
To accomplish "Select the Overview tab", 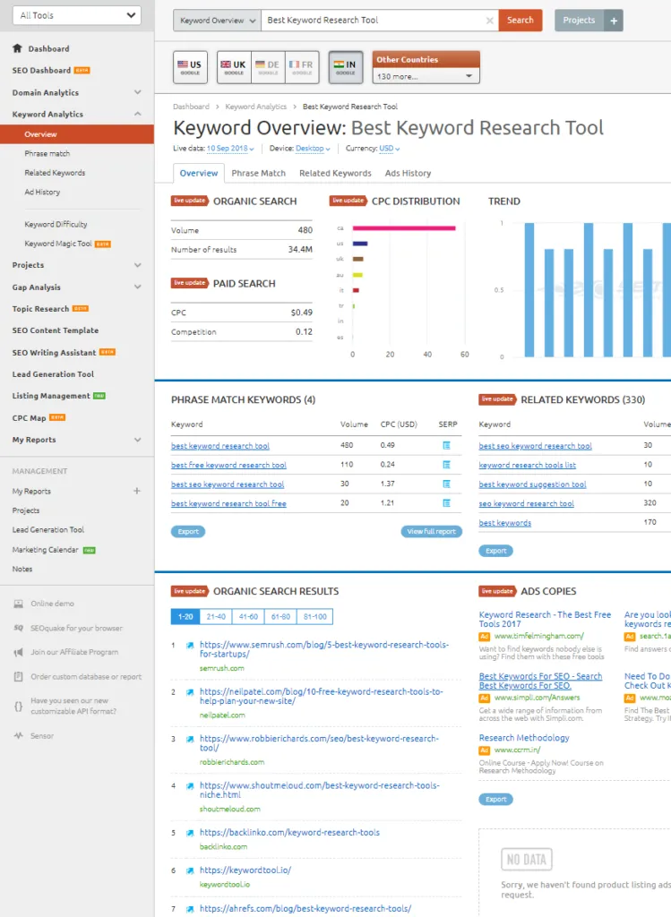I will click(199, 173).
